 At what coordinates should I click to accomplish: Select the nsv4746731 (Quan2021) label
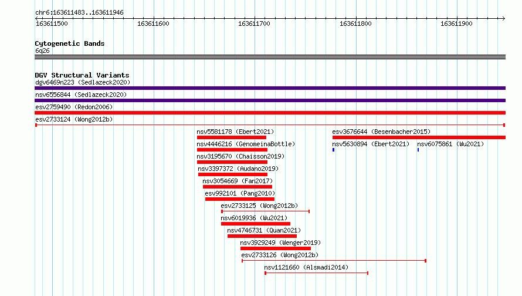264,230
